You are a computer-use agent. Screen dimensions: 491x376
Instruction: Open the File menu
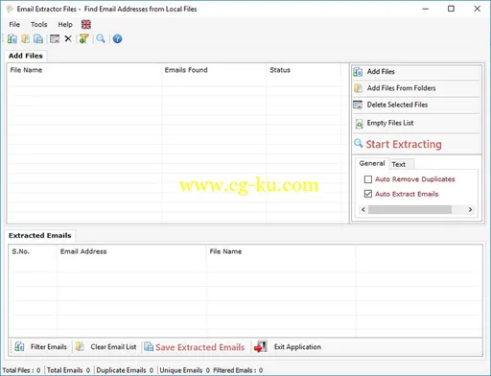14,24
